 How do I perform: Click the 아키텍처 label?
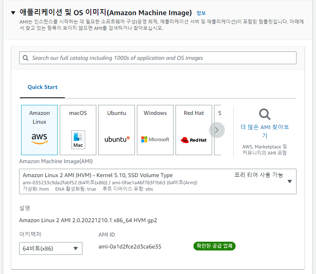[x=30, y=234]
